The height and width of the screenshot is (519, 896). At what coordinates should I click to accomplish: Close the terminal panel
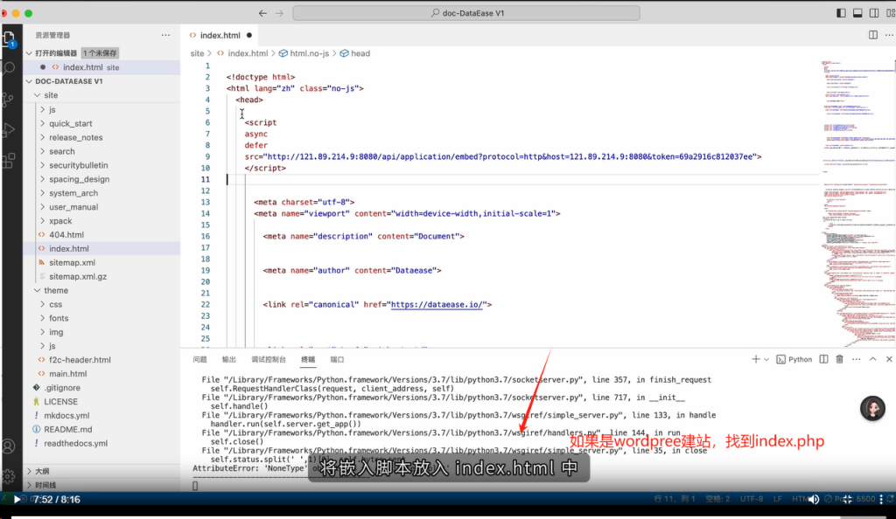(889, 359)
